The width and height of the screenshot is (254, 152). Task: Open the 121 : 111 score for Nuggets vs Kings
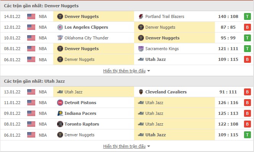(x=228, y=49)
